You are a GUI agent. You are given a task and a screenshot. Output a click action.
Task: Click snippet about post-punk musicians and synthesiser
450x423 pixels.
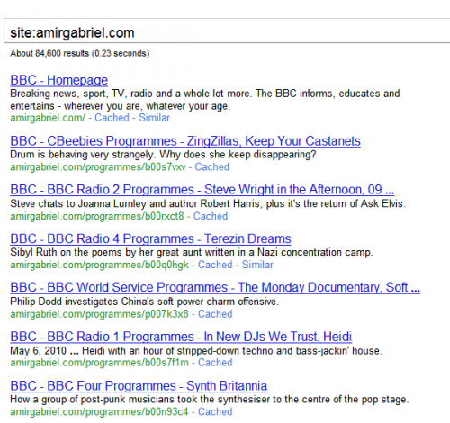coord(210,400)
